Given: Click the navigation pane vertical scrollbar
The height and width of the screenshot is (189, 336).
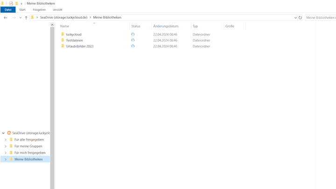Looking at the screenshot, I should [52, 108].
